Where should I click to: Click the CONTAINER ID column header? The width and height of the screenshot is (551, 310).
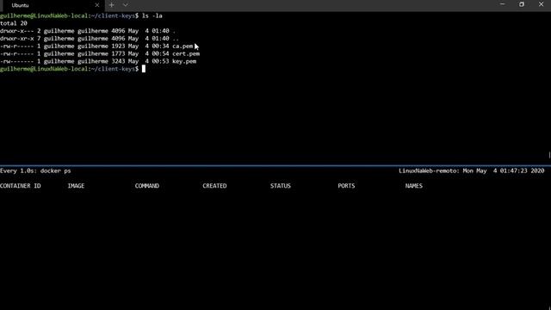21,186
